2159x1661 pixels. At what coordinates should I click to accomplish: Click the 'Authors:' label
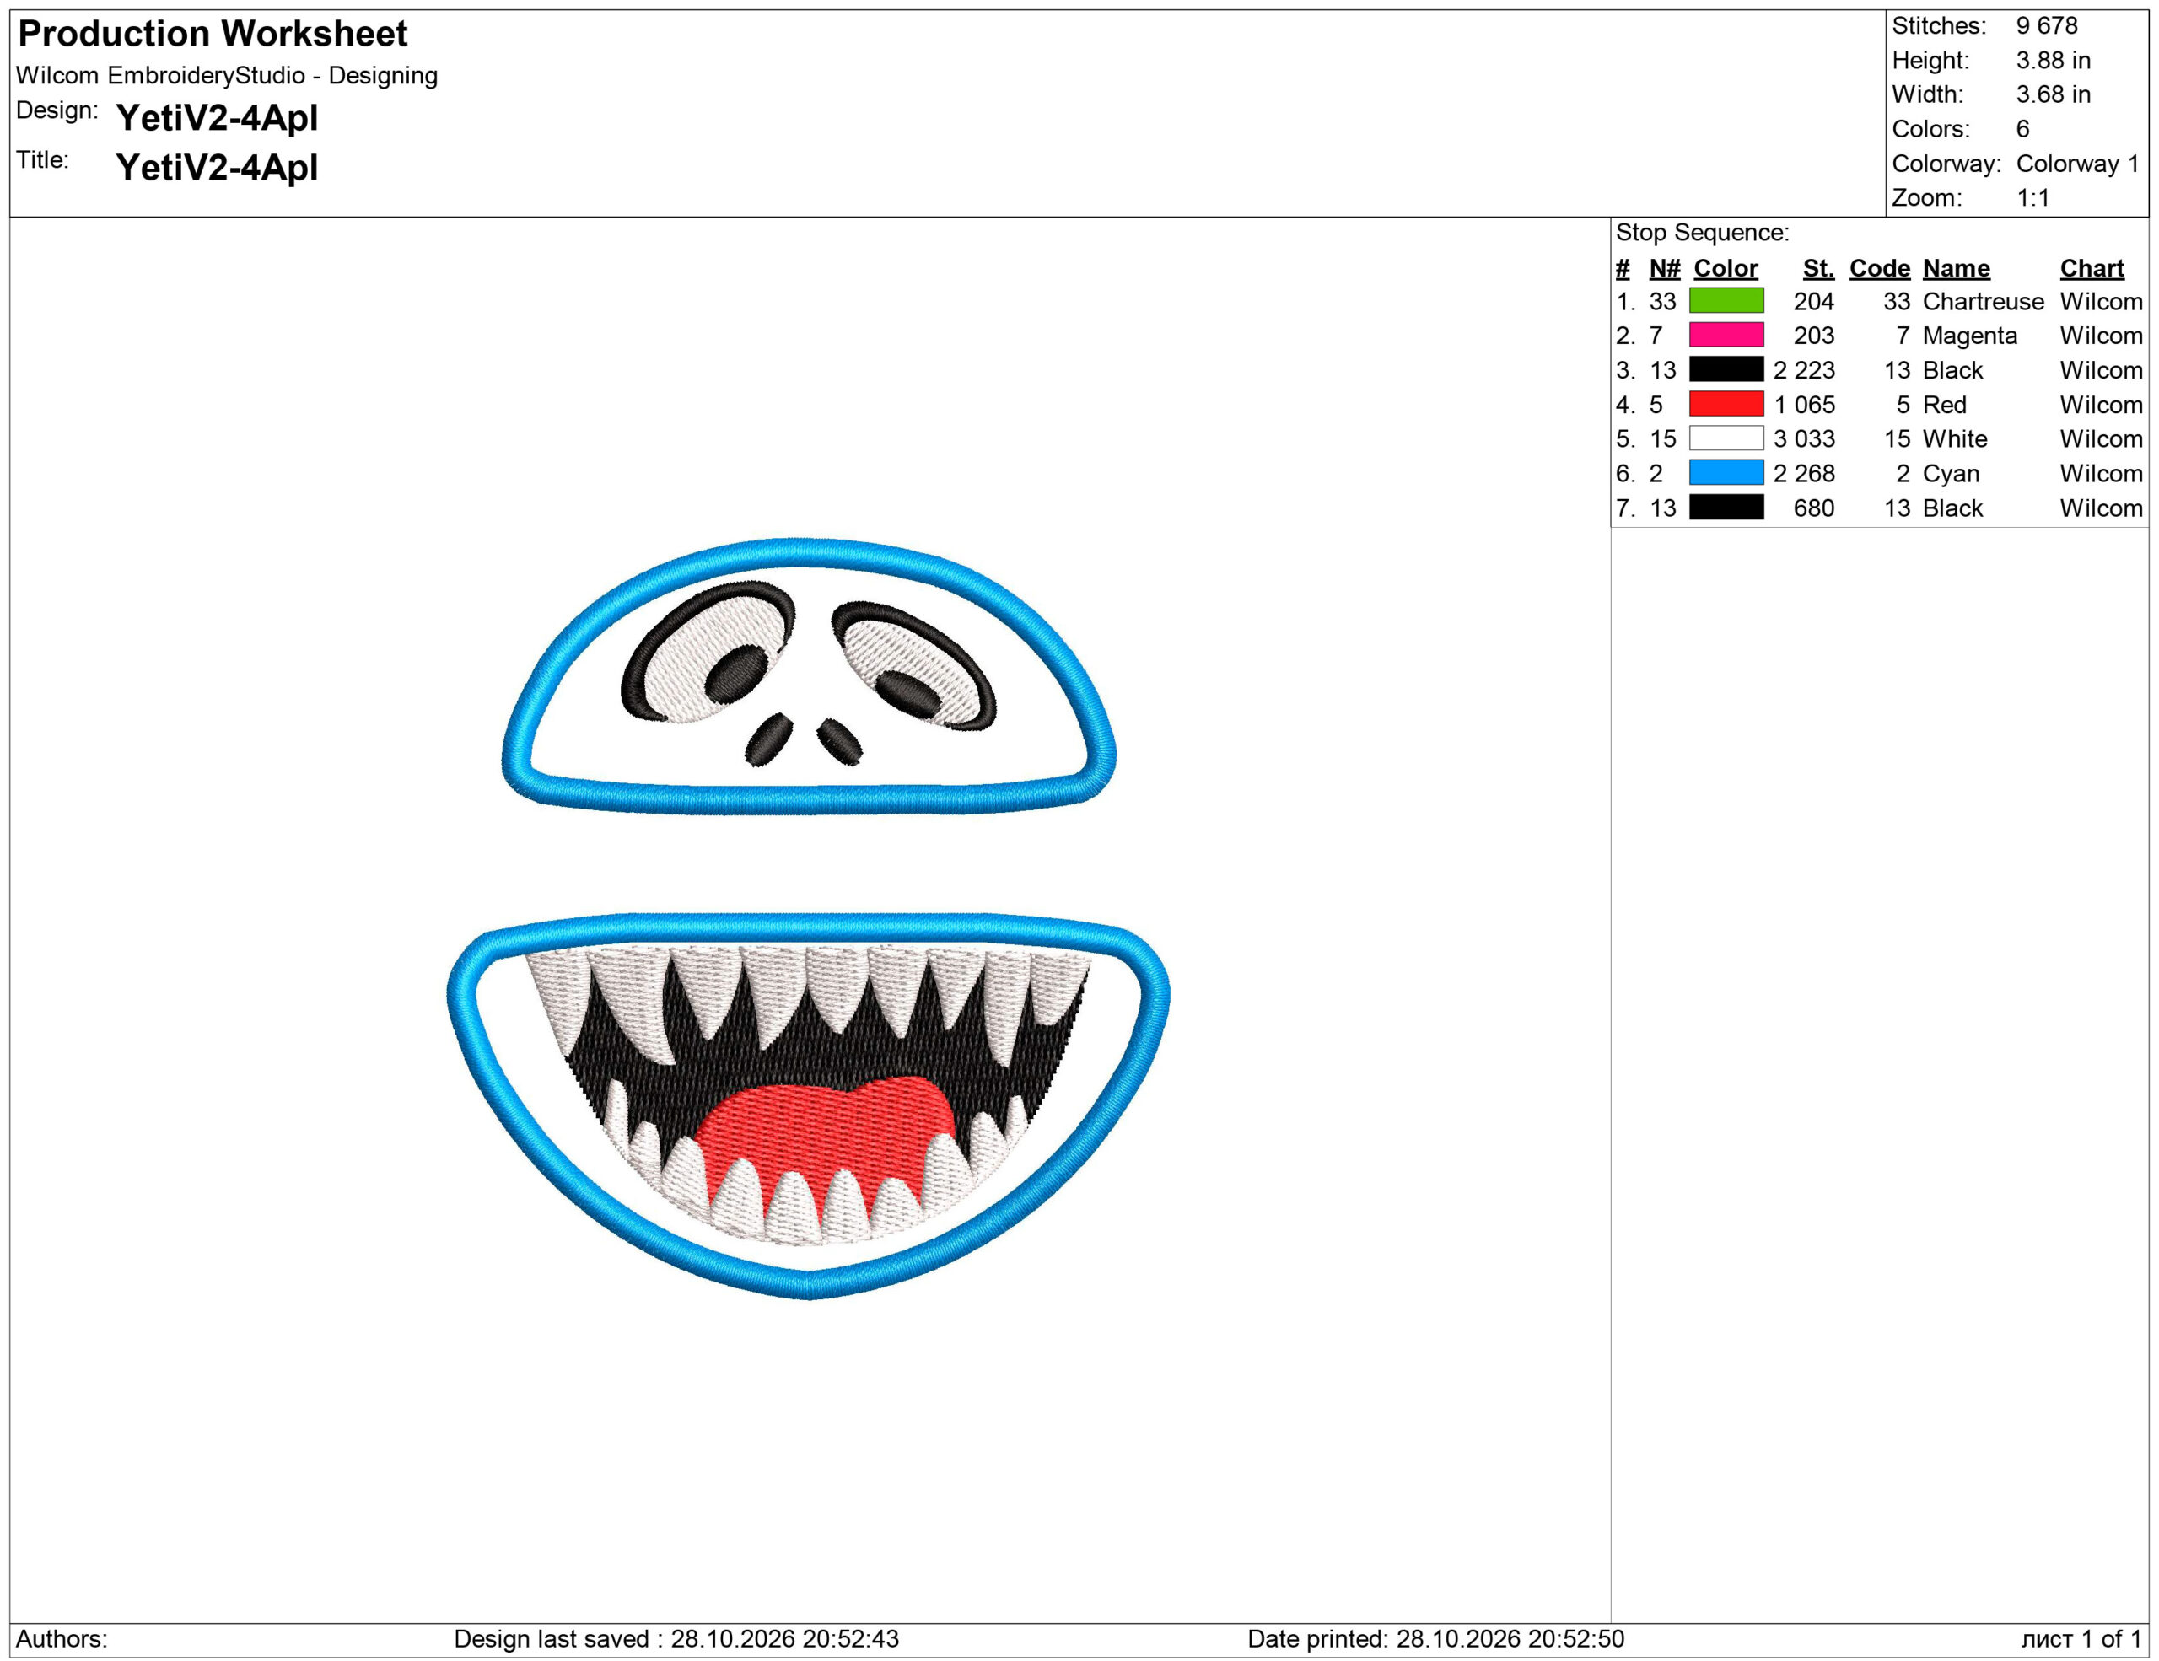click(62, 1638)
